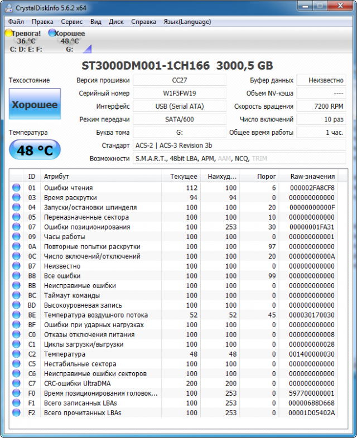Click status orb for Неизвестно B7 row

[x=16, y=266]
